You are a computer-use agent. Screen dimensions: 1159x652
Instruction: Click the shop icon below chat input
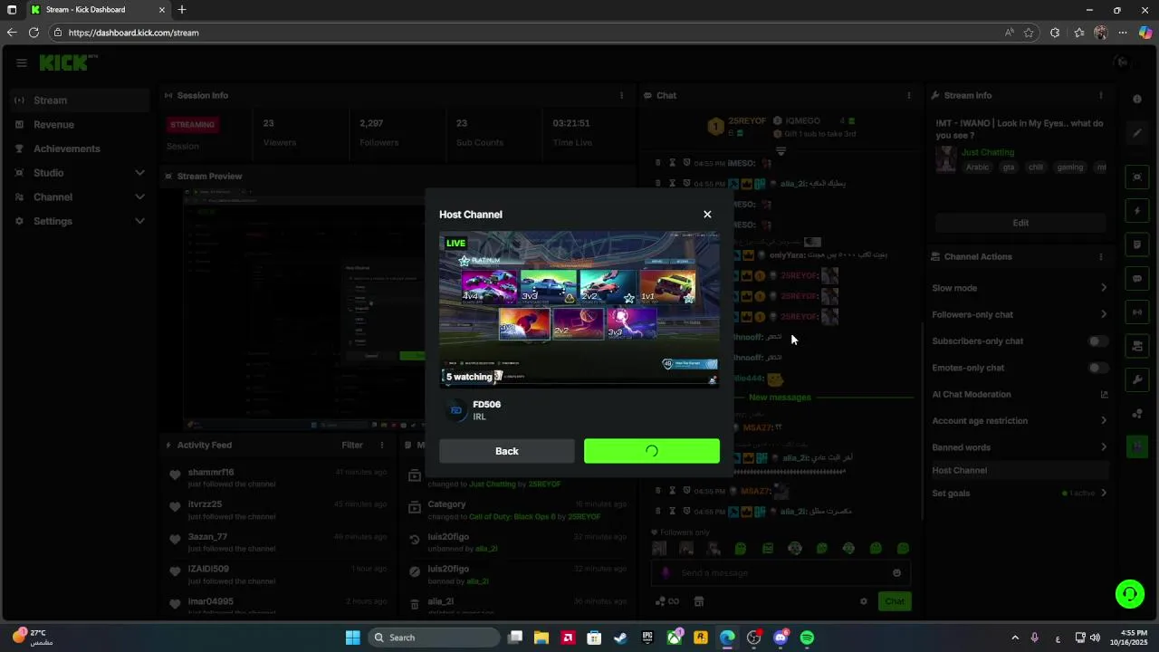[x=699, y=601]
